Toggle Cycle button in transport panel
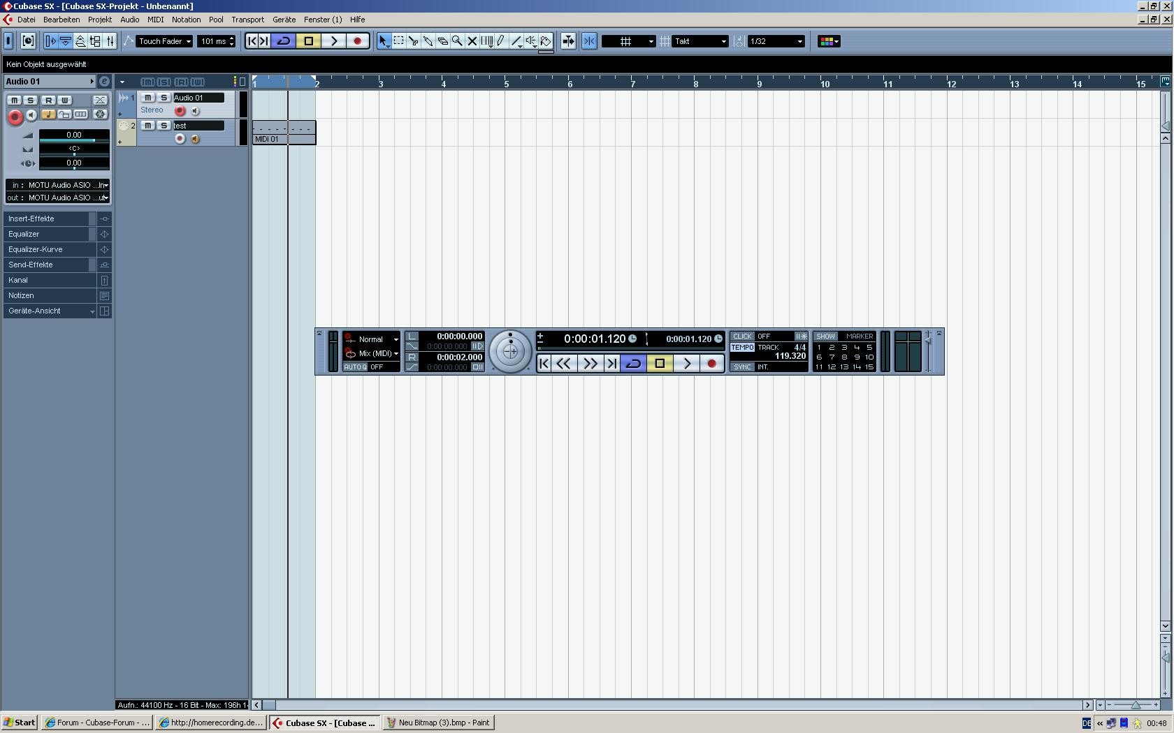 (x=633, y=363)
